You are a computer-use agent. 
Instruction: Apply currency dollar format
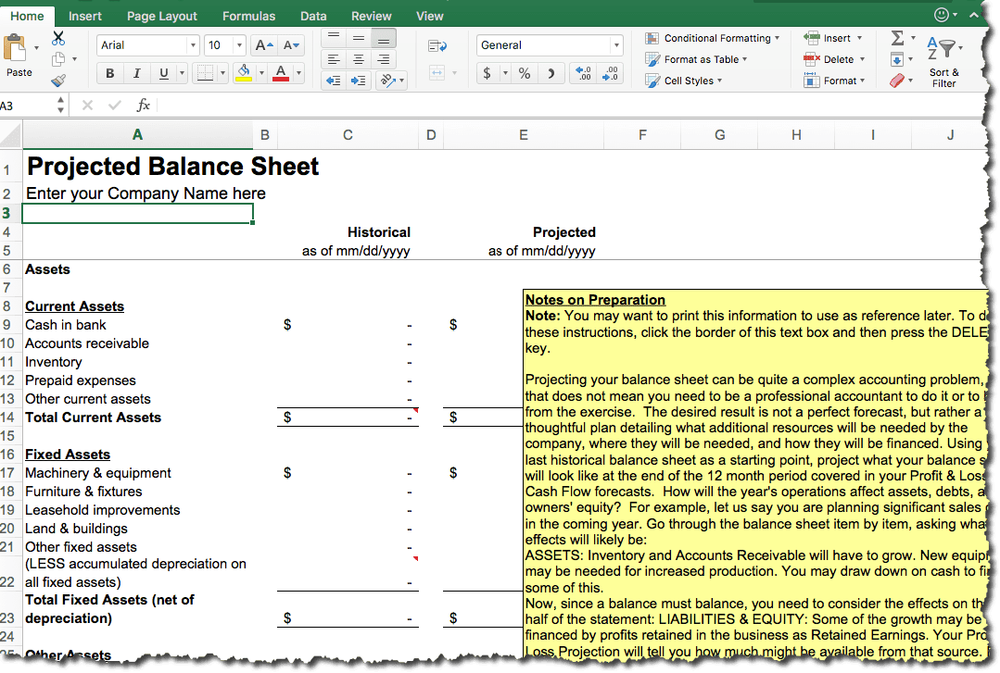487,73
